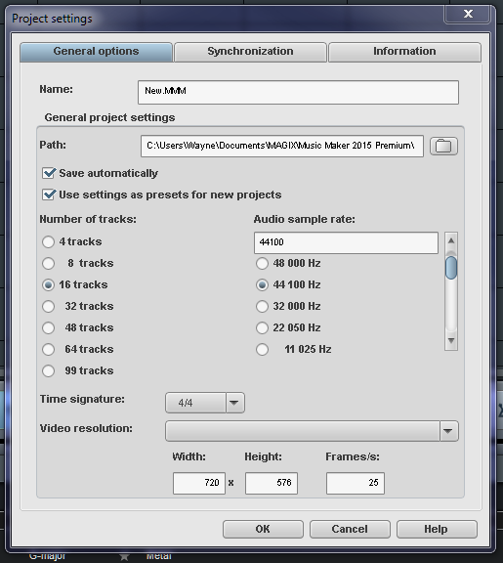Choose 48 000 Hz sample rate
The height and width of the screenshot is (563, 503).
point(263,263)
